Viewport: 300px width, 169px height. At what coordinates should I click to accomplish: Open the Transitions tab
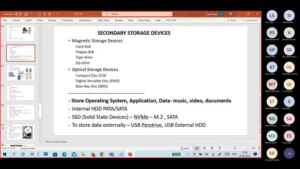(67, 20)
